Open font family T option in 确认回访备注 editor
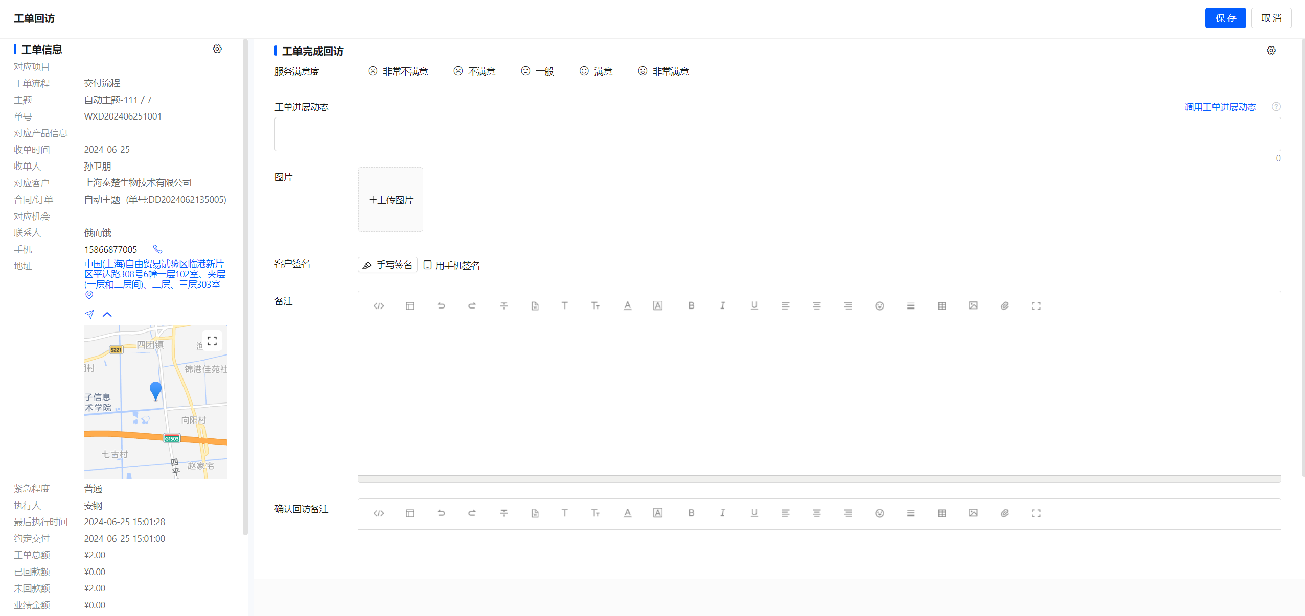 (x=564, y=513)
